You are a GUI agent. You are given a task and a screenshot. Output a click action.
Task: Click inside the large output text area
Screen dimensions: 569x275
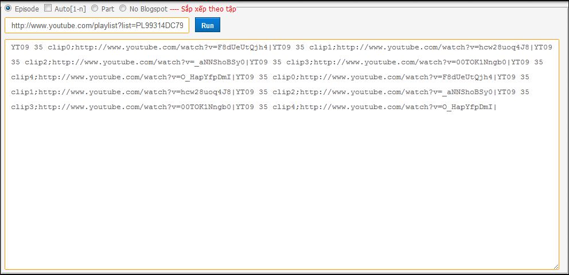(282, 154)
